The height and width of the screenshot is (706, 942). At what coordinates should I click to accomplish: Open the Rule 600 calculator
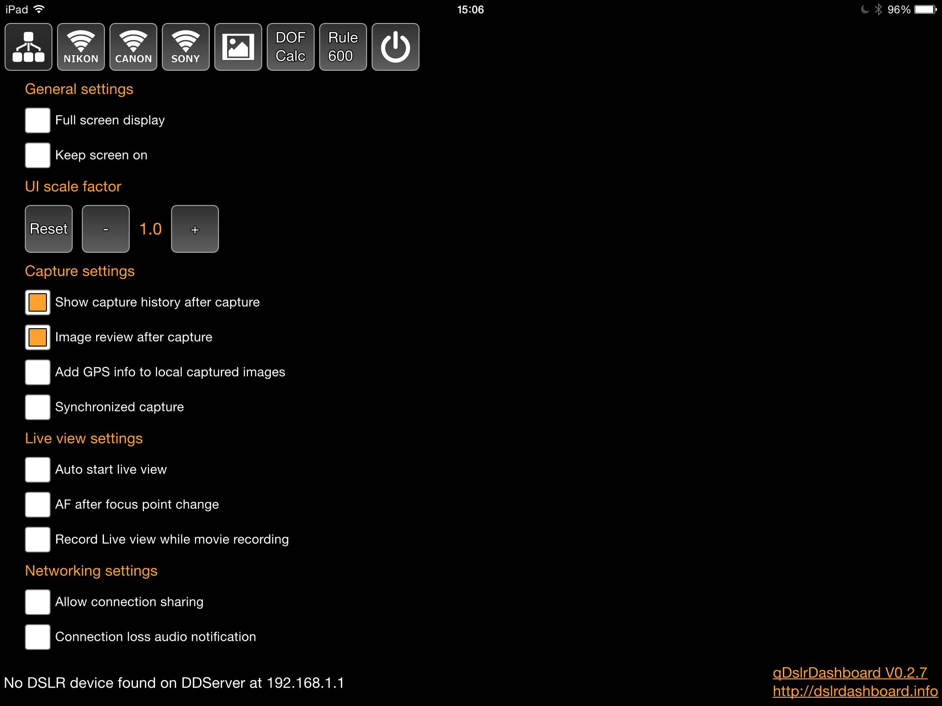tap(343, 47)
